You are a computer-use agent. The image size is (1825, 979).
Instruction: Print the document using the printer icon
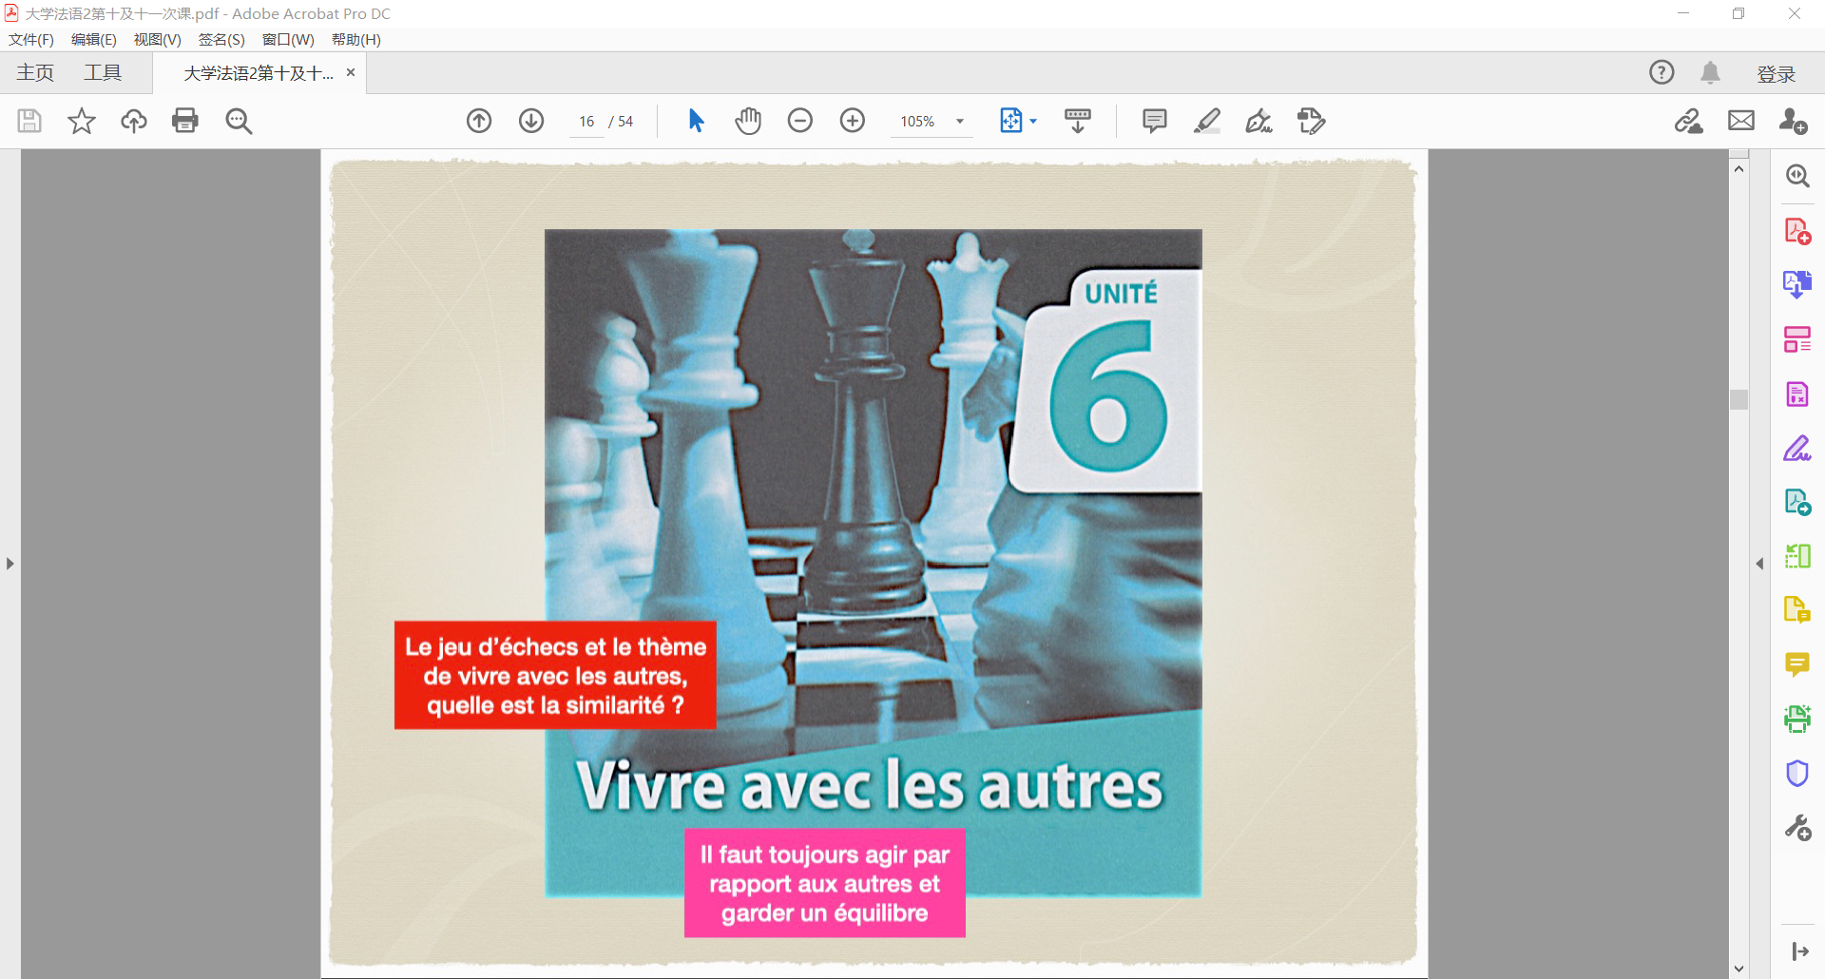185,121
